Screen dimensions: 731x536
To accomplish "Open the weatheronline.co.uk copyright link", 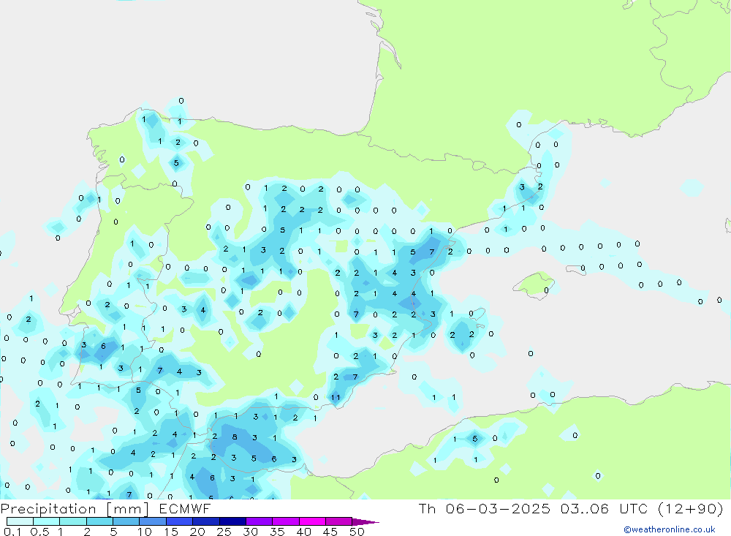I will [x=669, y=529].
